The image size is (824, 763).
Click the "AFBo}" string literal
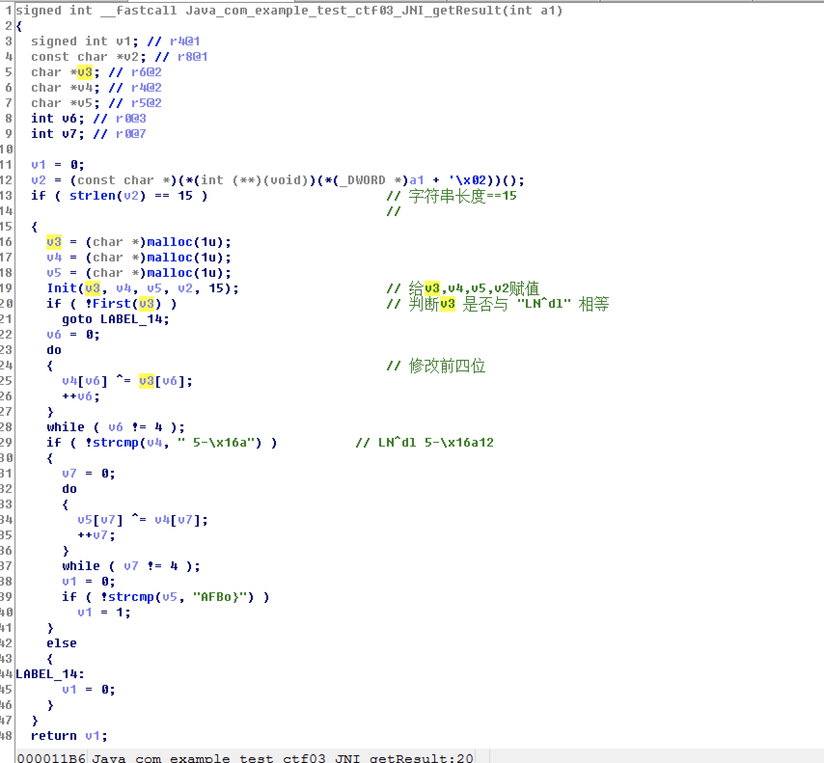(223, 597)
